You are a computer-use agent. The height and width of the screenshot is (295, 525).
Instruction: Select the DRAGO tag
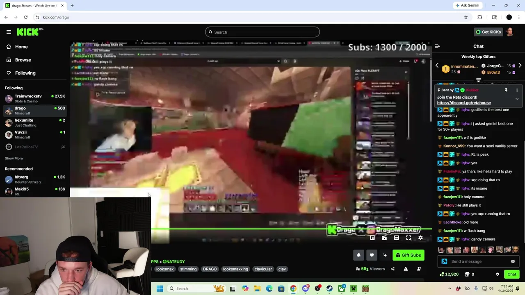(x=210, y=269)
